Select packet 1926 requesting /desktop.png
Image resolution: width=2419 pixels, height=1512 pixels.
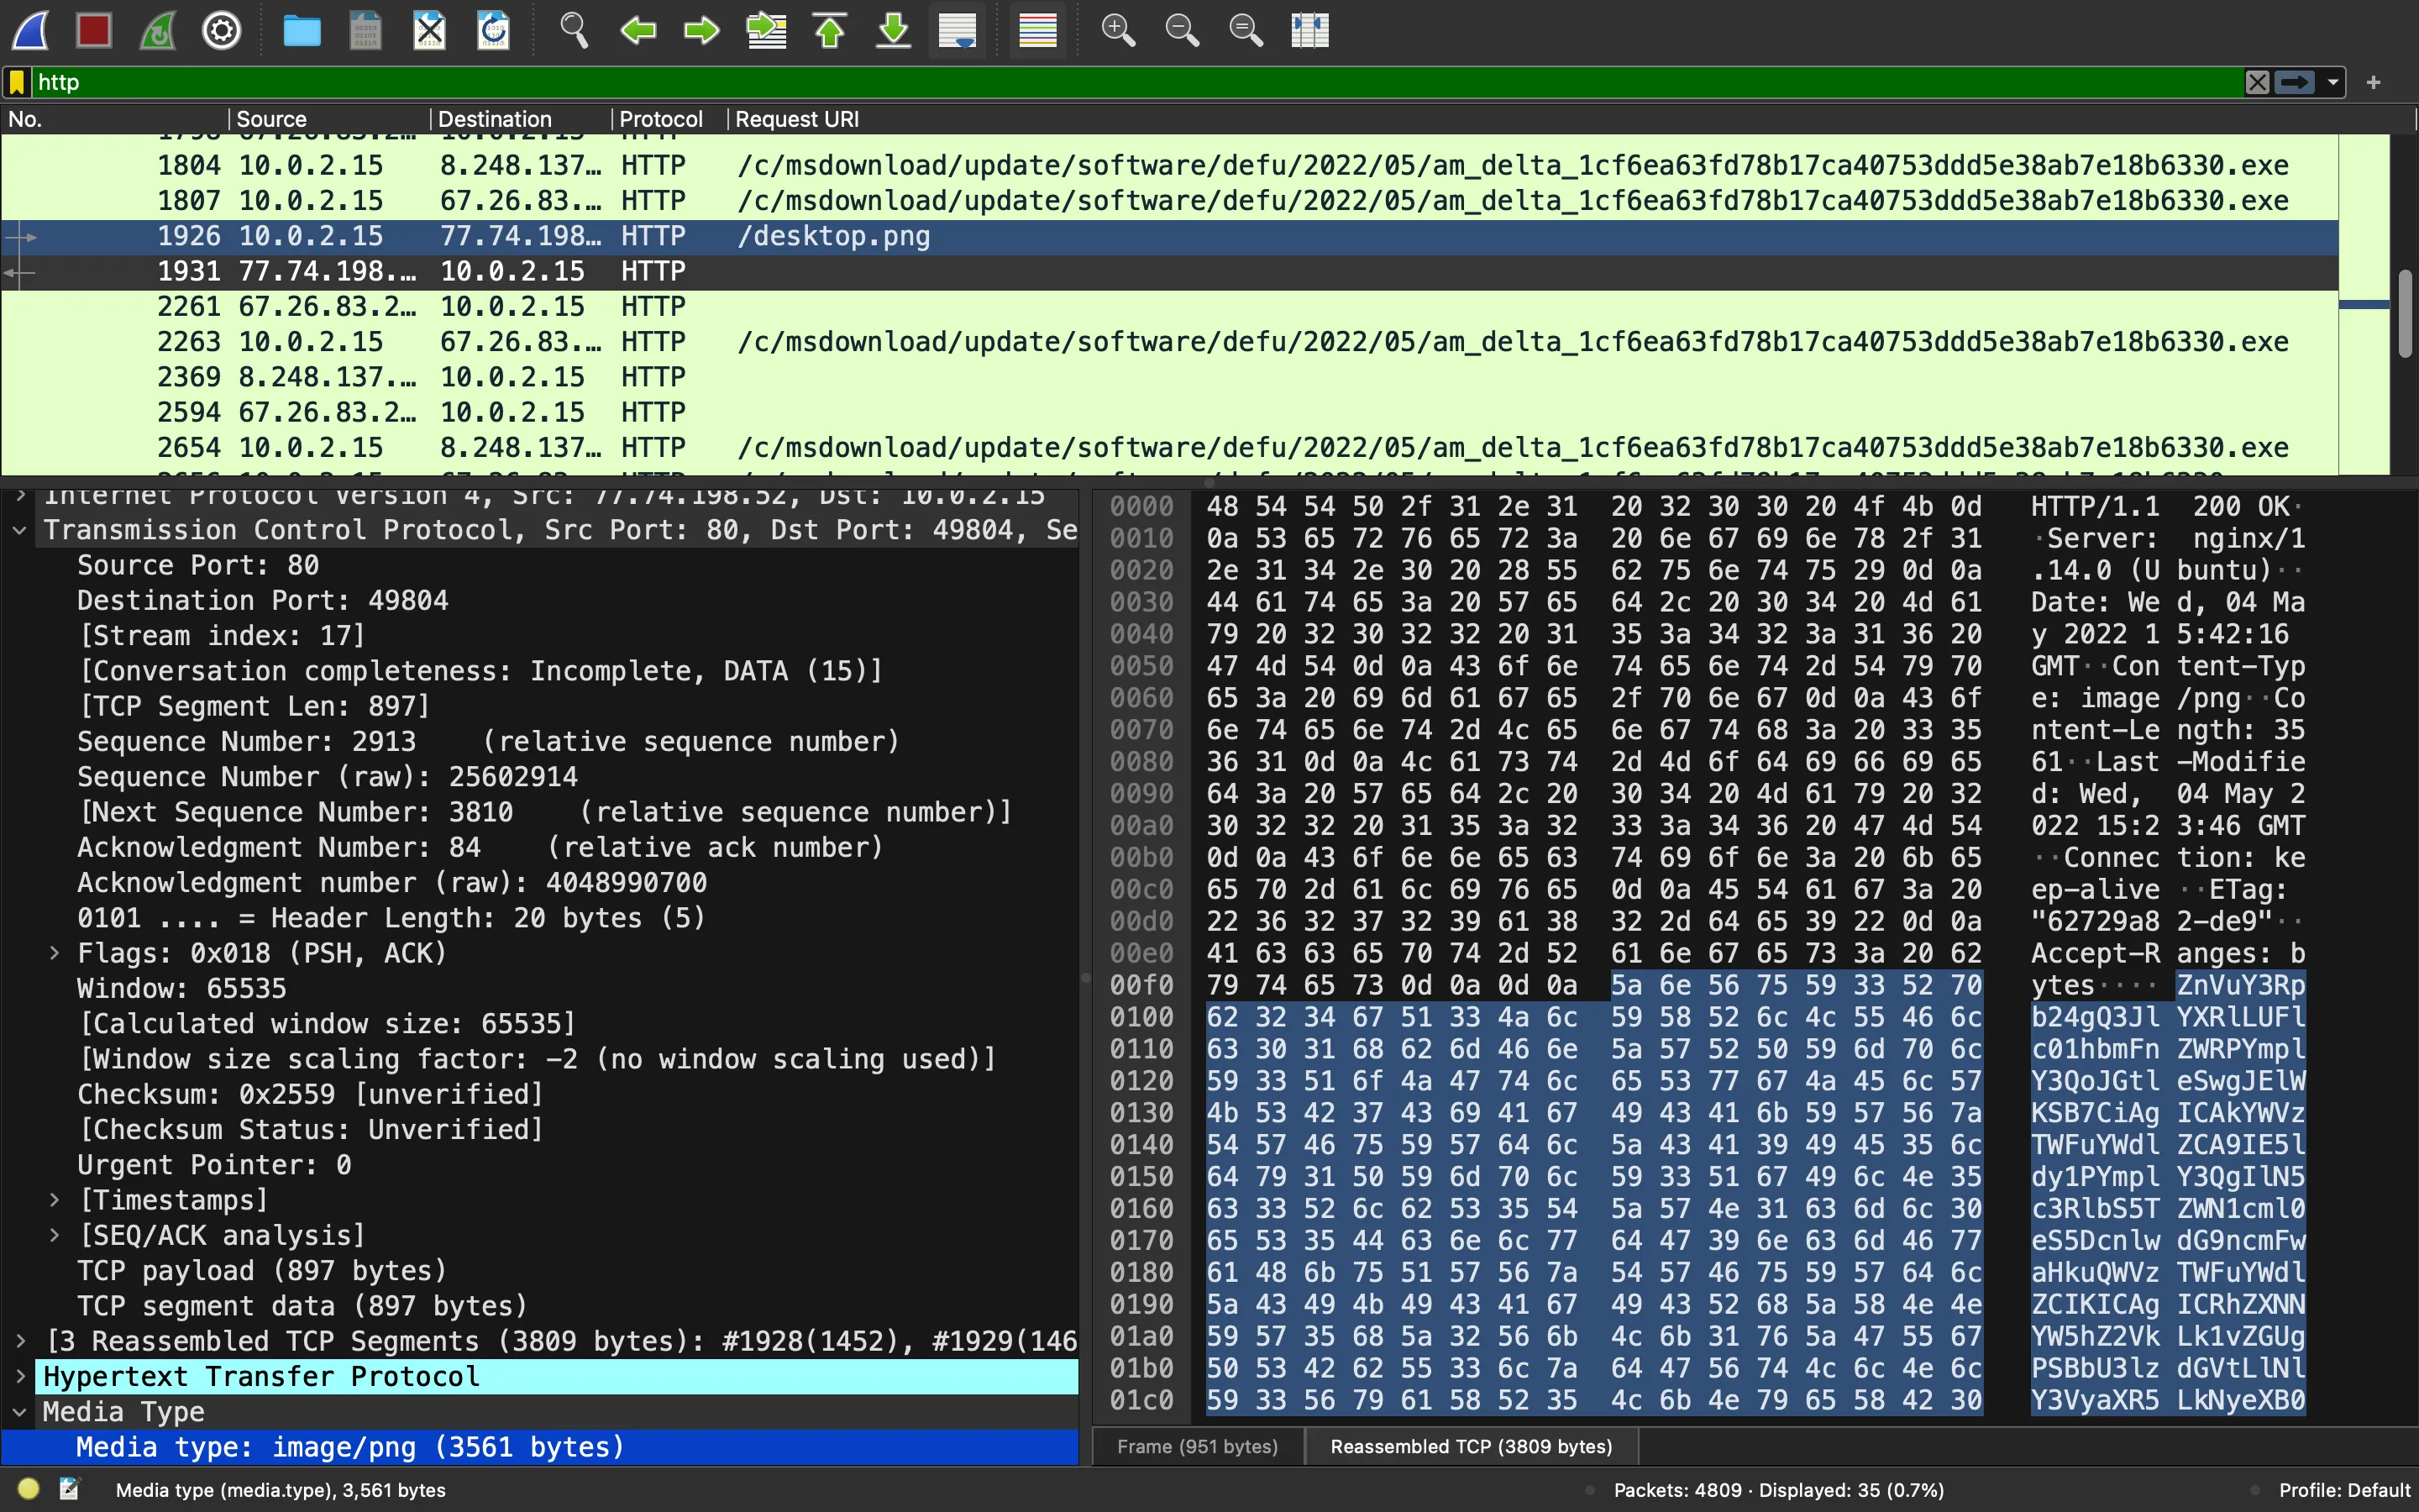coord(1169,237)
